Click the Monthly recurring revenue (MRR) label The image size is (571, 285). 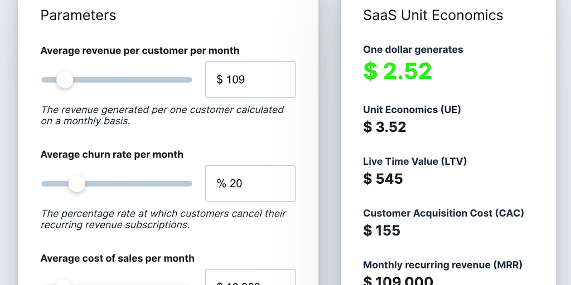pos(442,265)
